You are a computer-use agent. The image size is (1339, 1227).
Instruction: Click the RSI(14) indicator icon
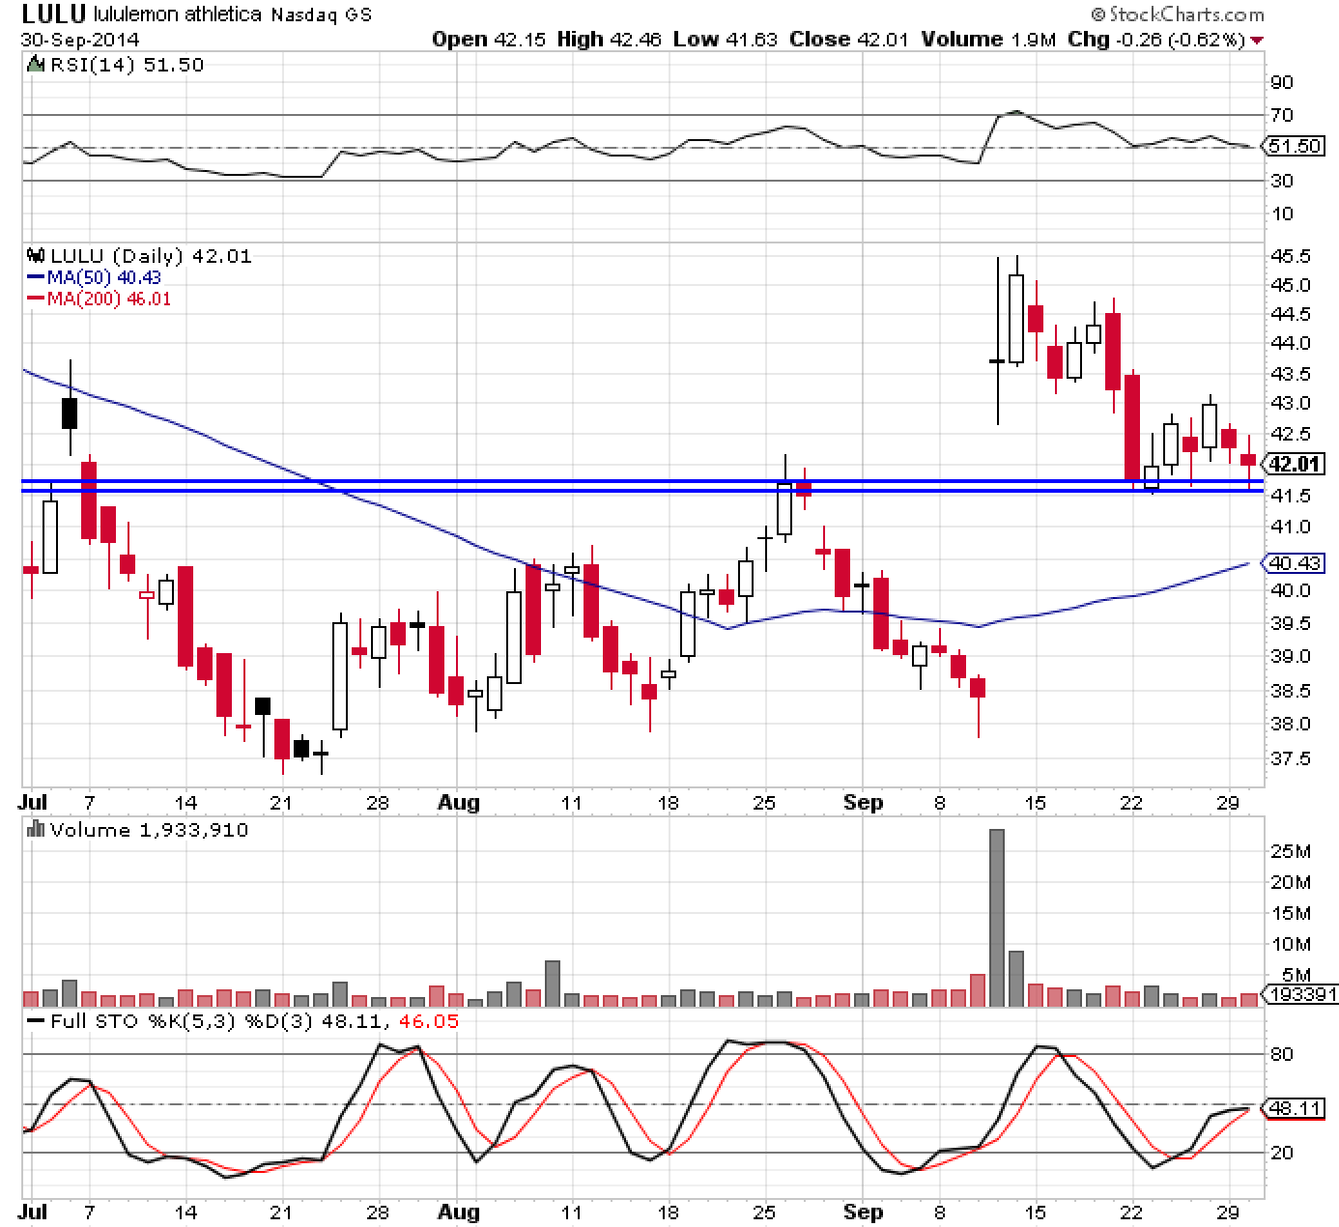tap(36, 66)
